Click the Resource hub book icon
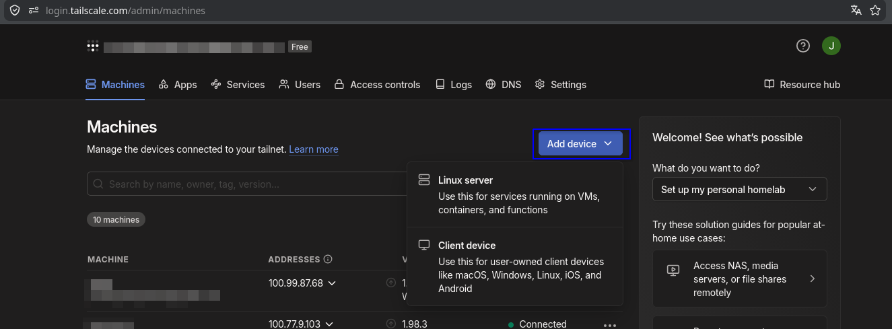Image resolution: width=892 pixels, height=329 pixels. [x=769, y=84]
